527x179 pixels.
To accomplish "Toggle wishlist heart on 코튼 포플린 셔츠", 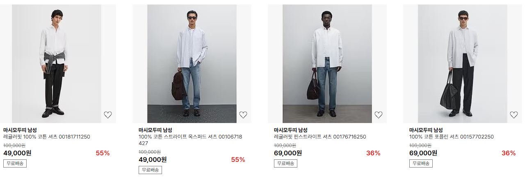I will click(x=514, y=115).
